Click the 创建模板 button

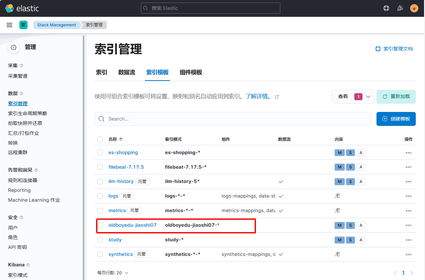point(396,119)
